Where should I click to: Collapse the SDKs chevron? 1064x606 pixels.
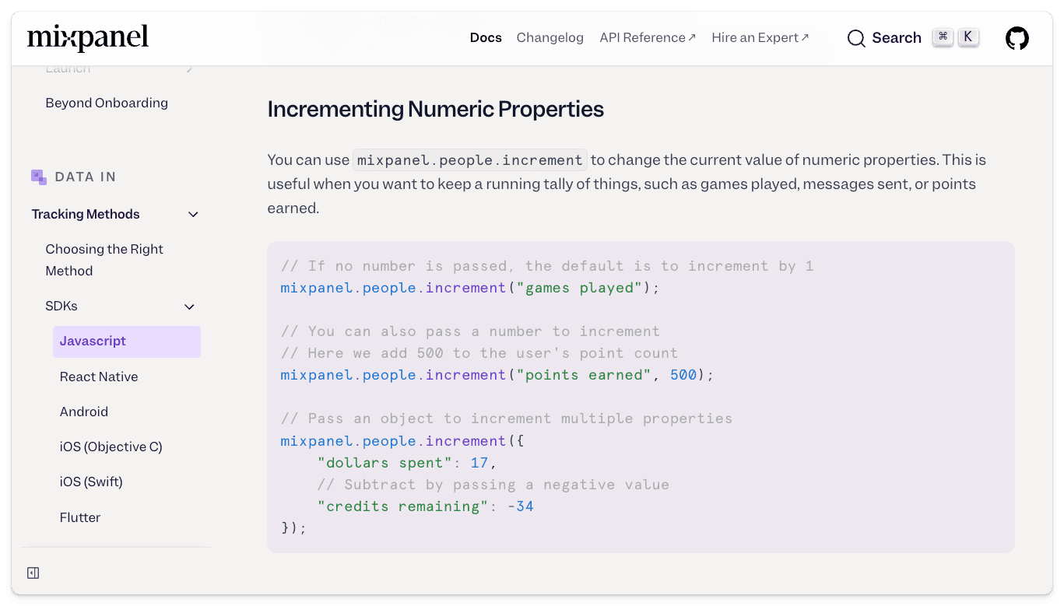point(189,307)
